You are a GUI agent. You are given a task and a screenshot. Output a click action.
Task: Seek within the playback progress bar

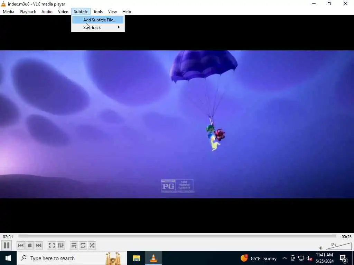point(177,236)
